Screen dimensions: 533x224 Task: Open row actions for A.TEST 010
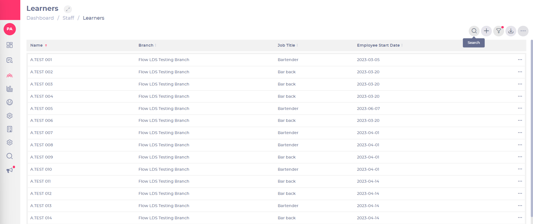520,169
